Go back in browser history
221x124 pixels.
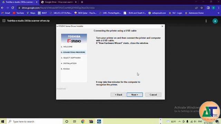tap(2, 8)
